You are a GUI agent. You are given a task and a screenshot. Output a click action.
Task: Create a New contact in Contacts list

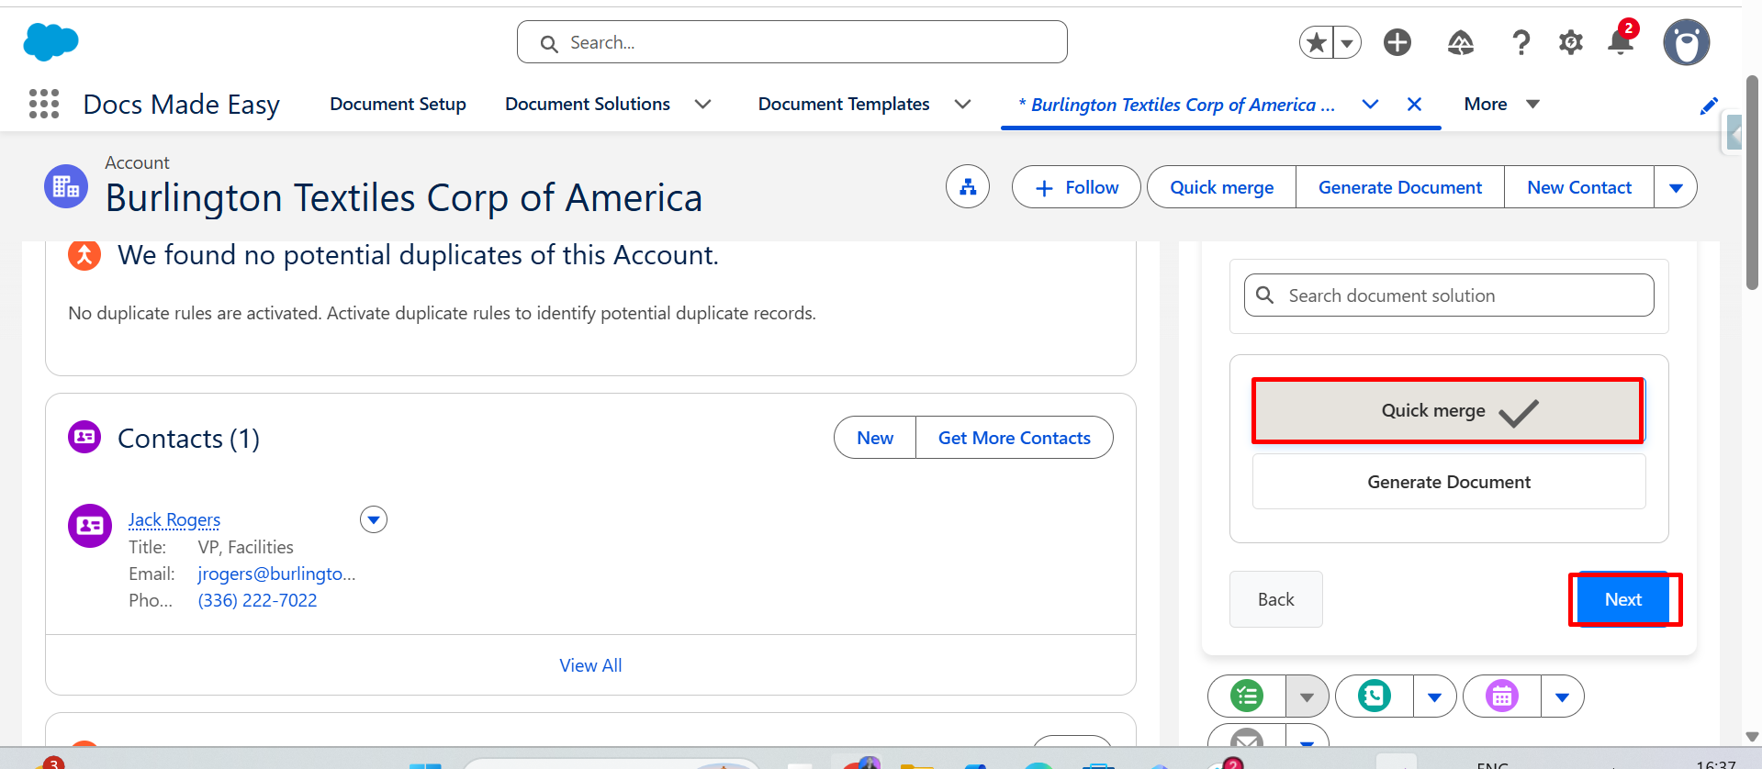pos(875,438)
